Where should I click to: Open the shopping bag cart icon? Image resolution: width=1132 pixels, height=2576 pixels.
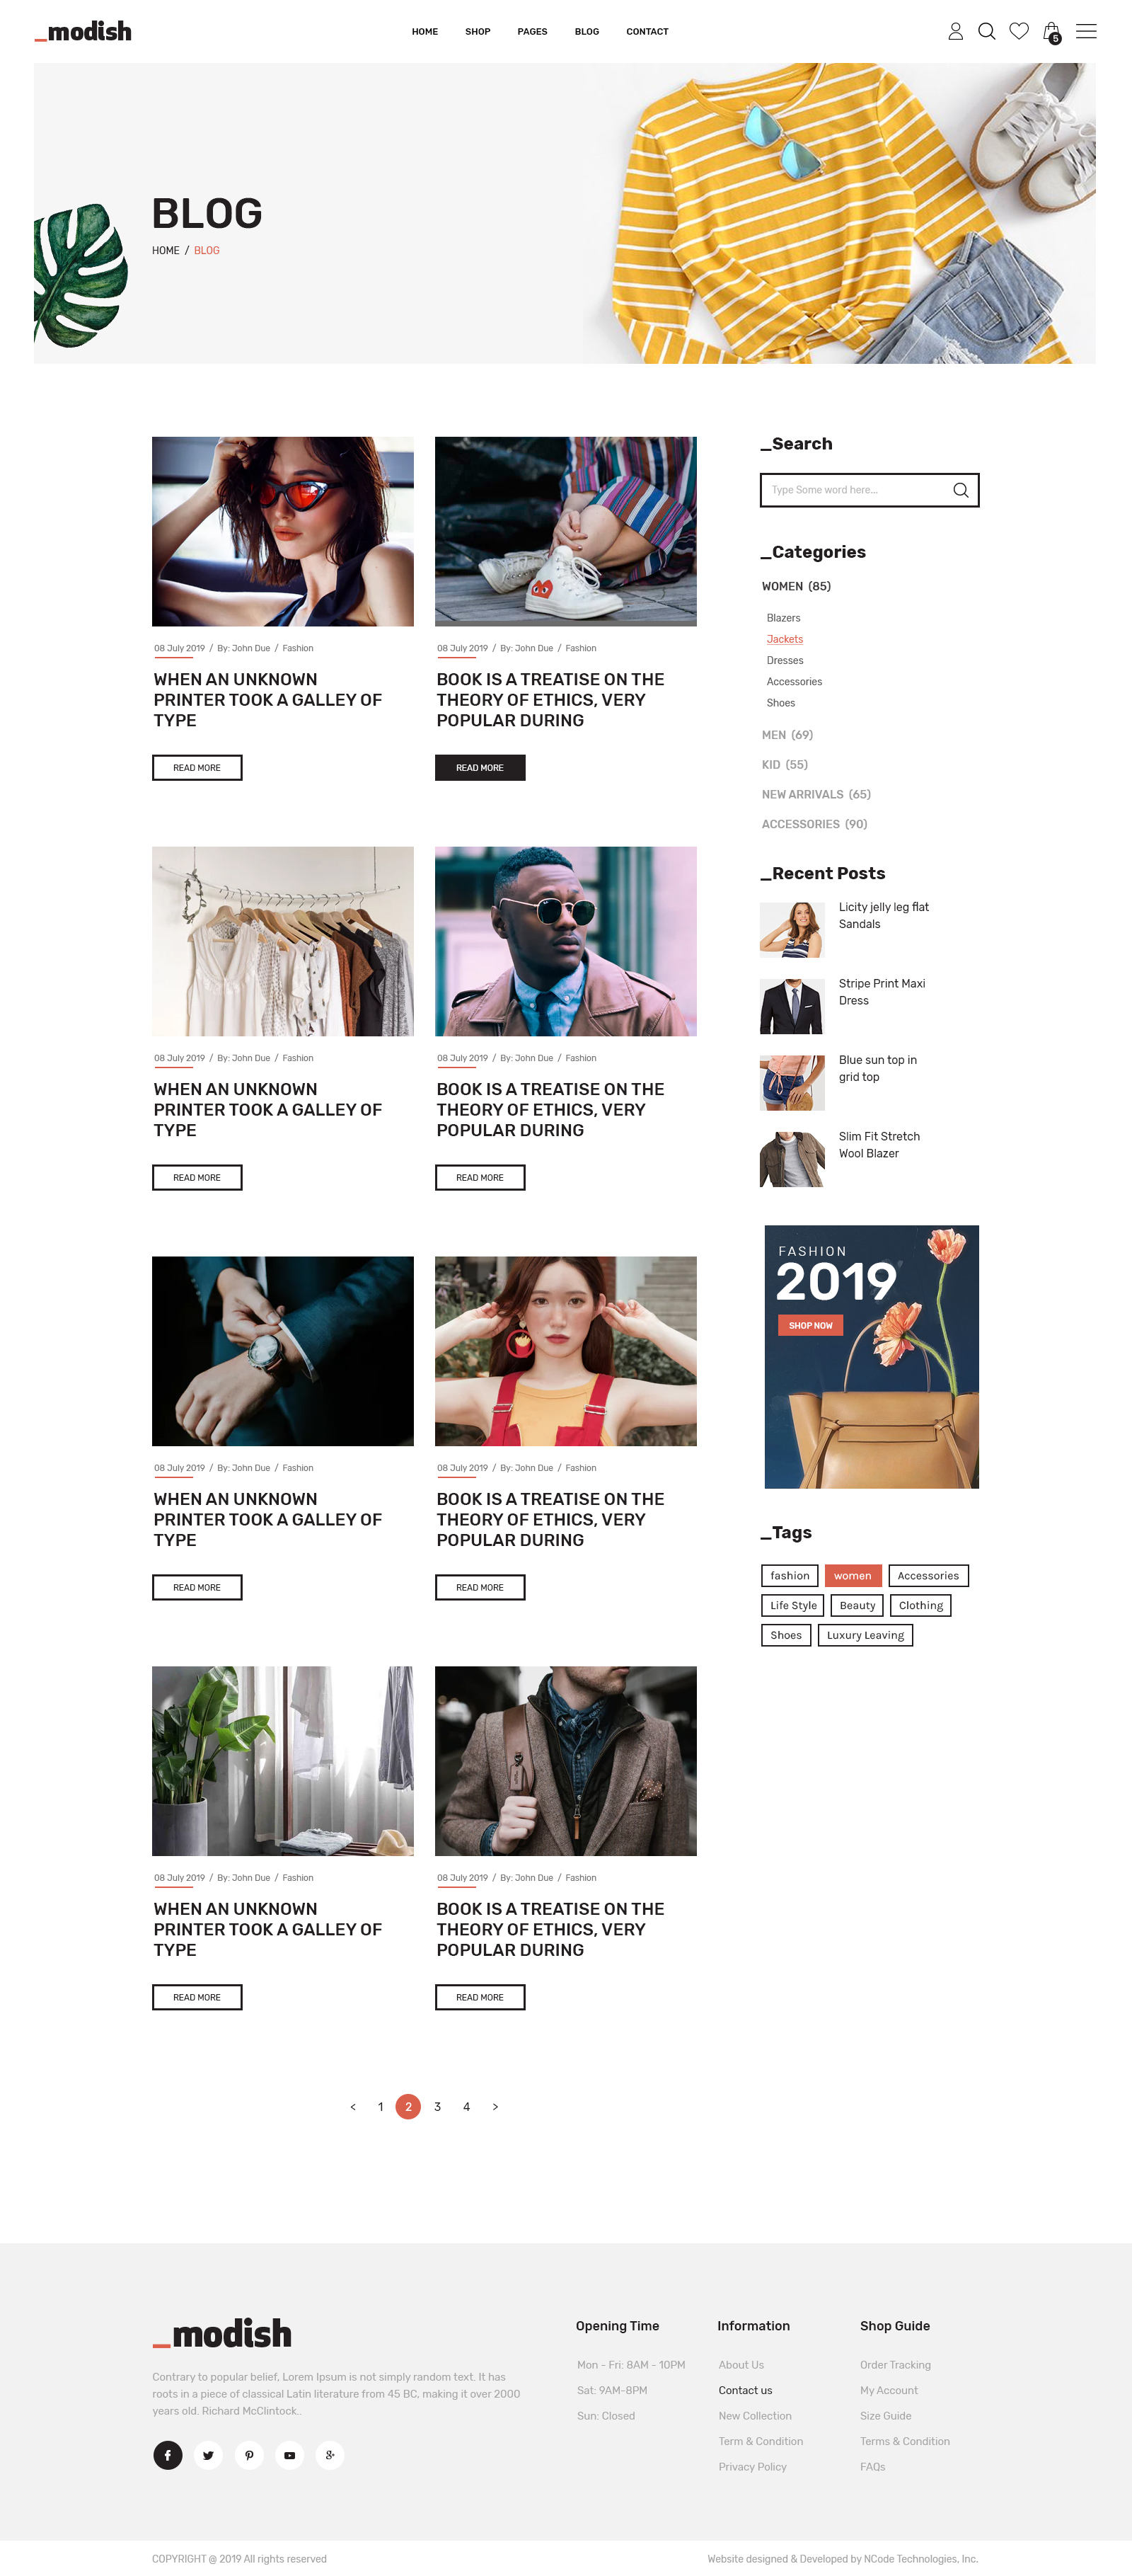(1051, 32)
